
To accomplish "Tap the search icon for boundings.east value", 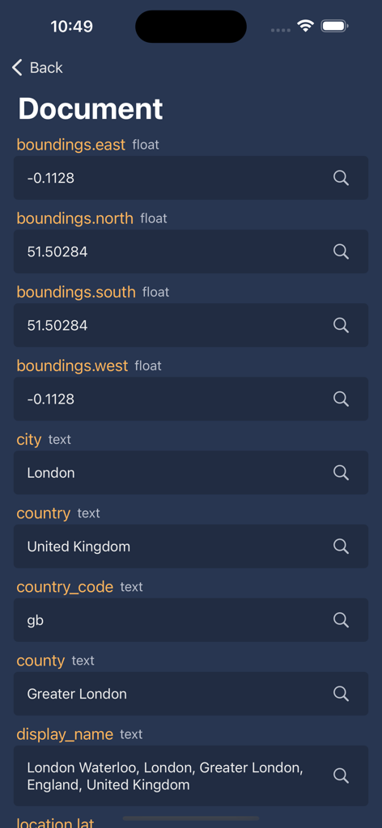I will pyautogui.click(x=341, y=178).
